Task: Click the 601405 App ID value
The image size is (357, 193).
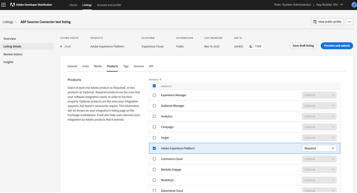Action: (238, 46)
